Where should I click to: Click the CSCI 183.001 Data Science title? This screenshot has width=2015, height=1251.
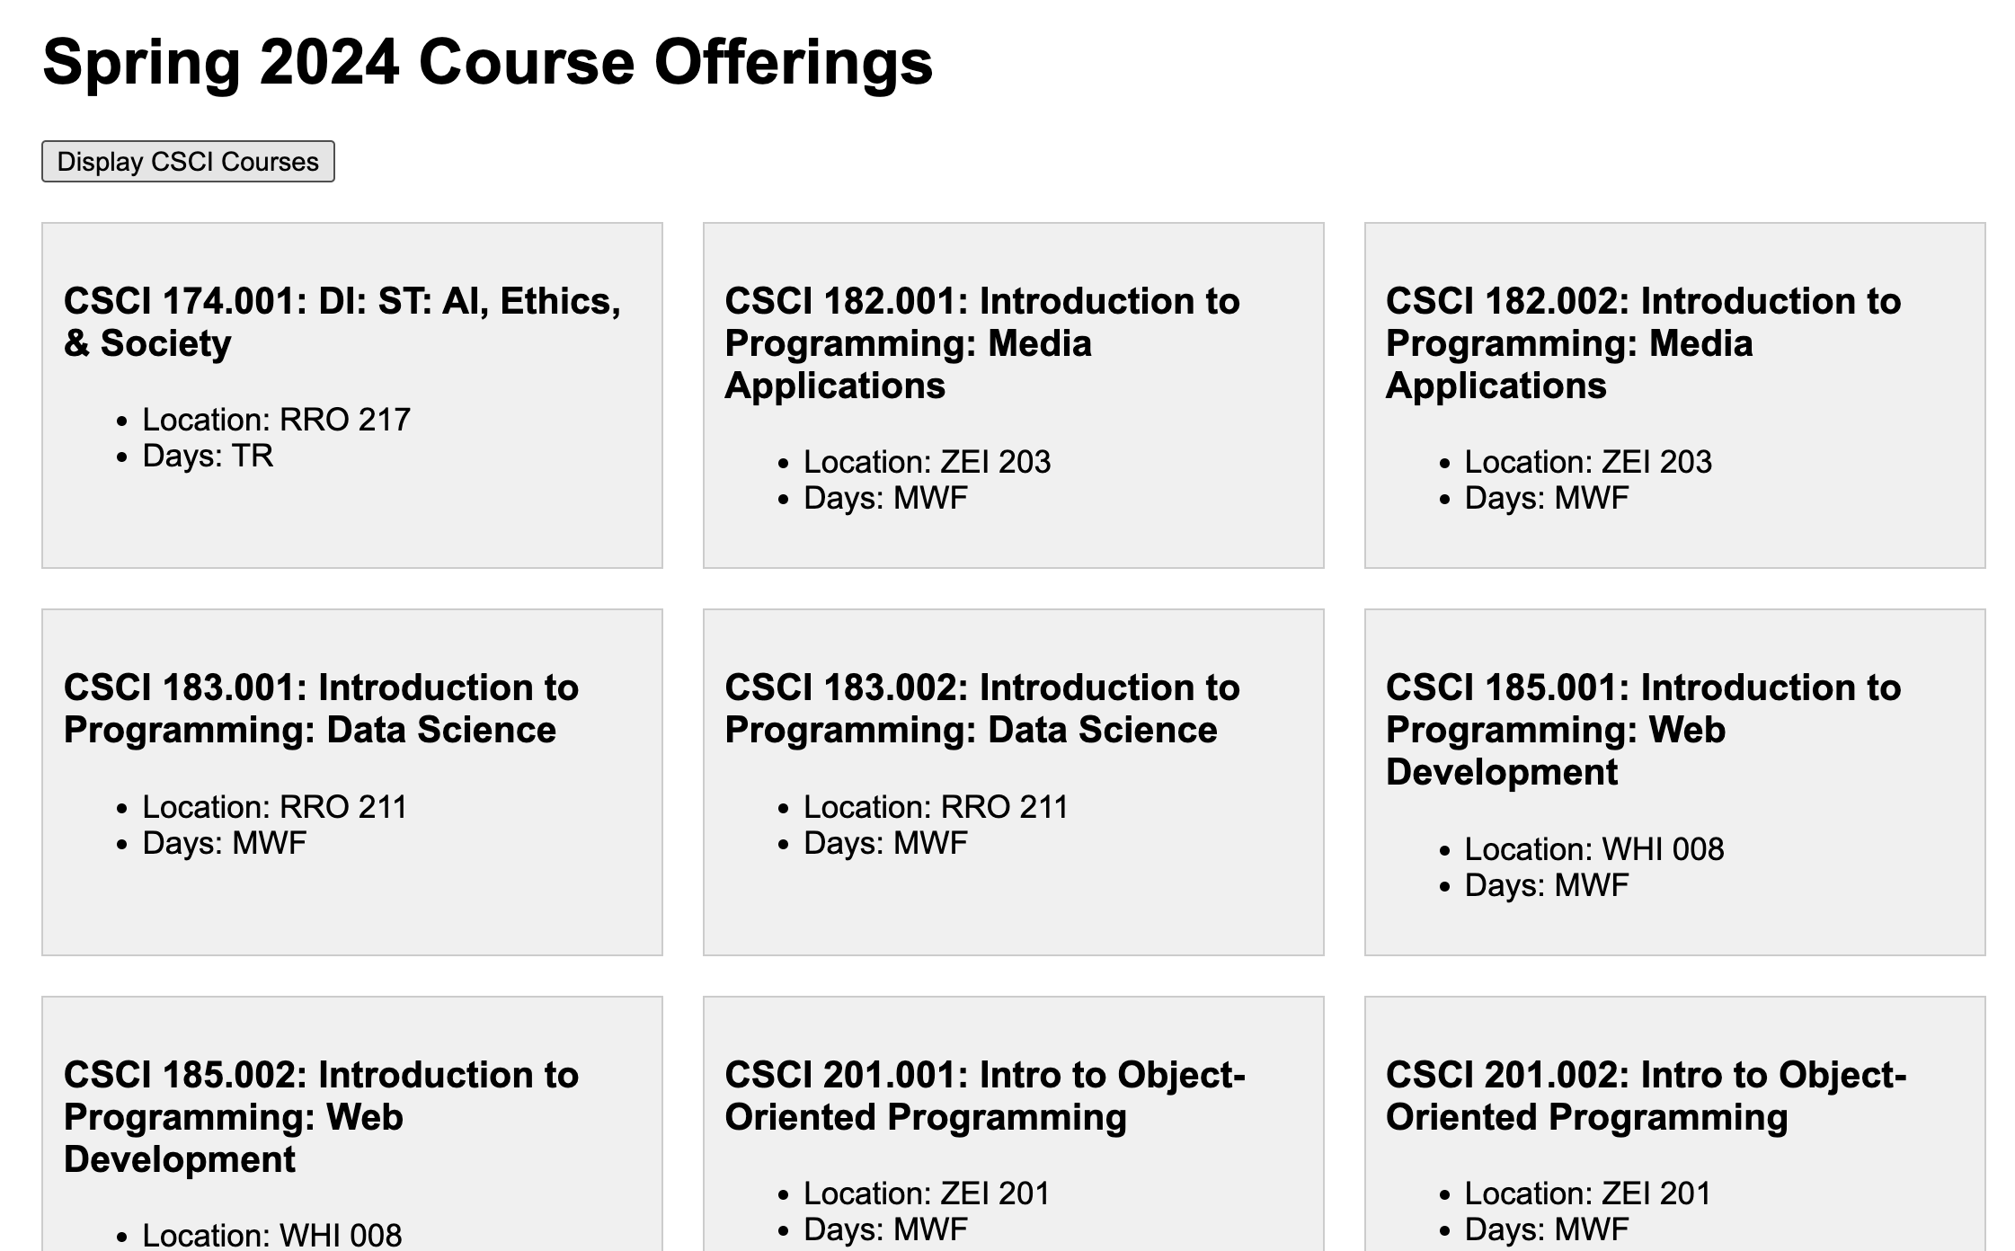321,709
